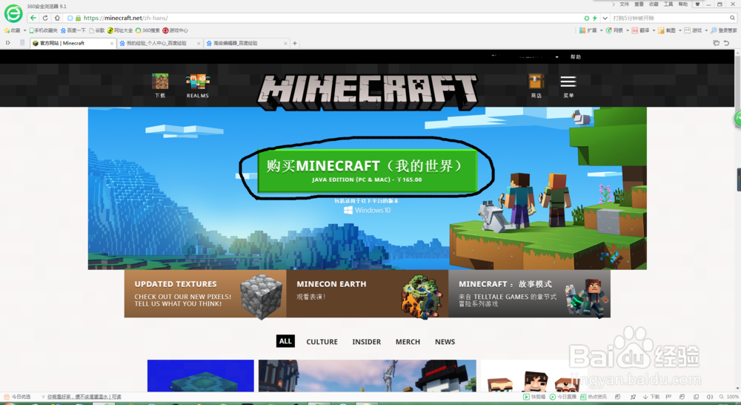Click the Minecraft logo
This screenshot has height=405, width=741.
pos(368,90)
